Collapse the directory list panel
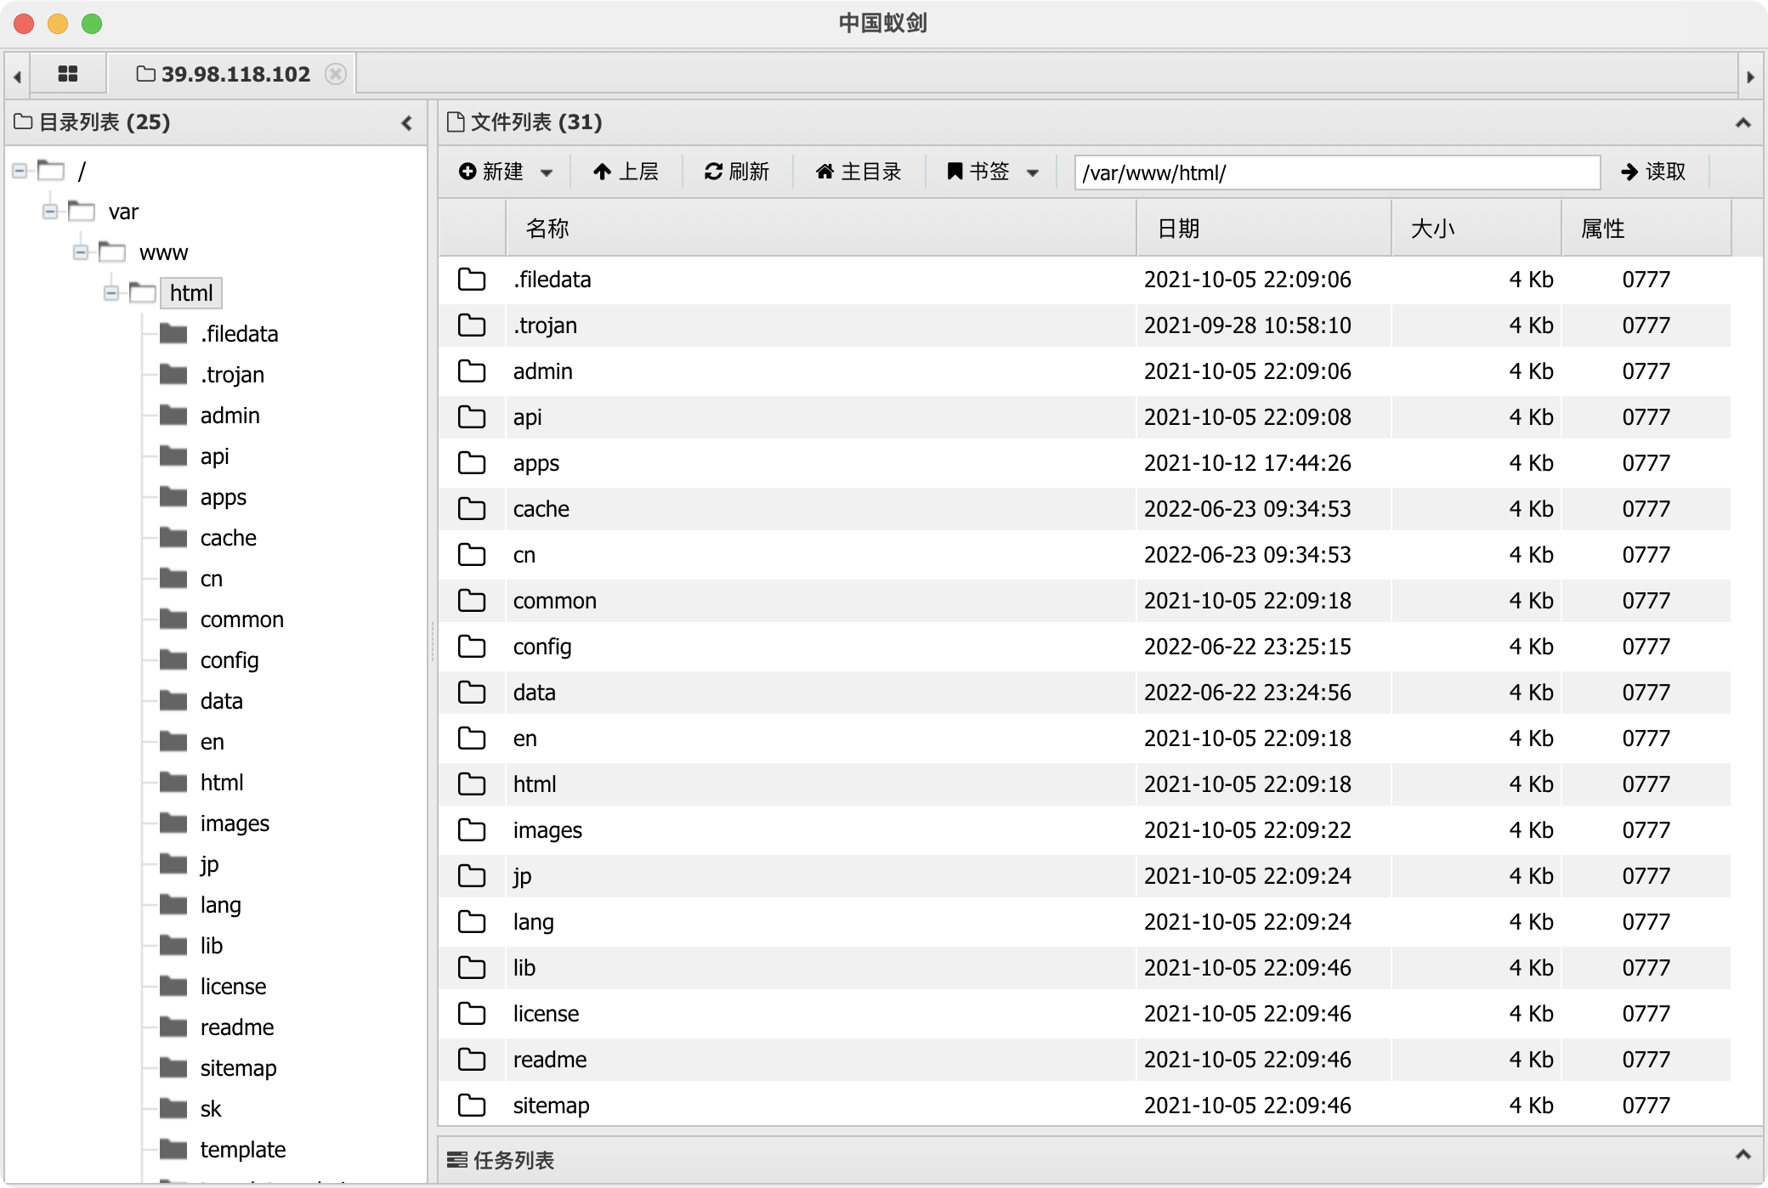Screen dimensions: 1768x1188 [x=407, y=123]
